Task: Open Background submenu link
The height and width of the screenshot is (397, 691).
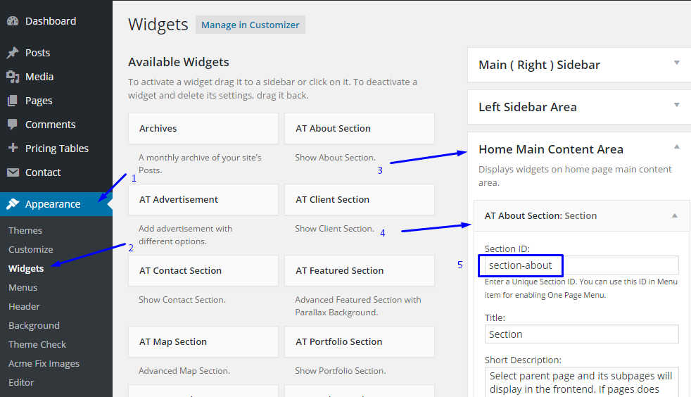Action: (x=34, y=325)
